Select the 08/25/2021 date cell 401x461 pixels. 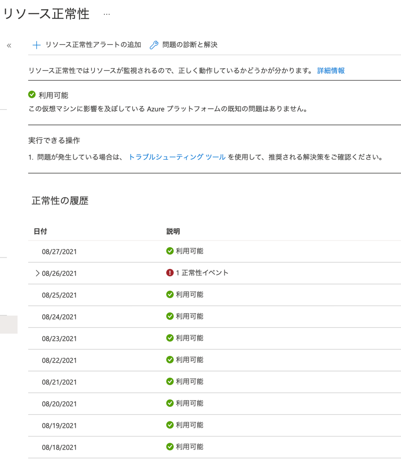(59, 295)
